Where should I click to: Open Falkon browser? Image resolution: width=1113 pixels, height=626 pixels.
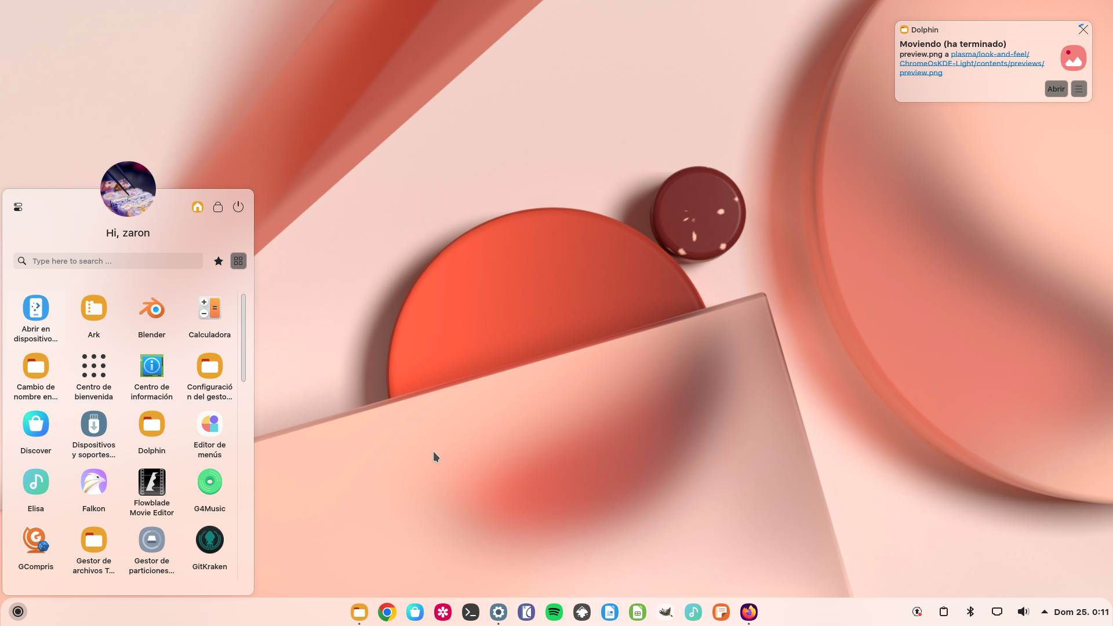(x=93, y=491)
